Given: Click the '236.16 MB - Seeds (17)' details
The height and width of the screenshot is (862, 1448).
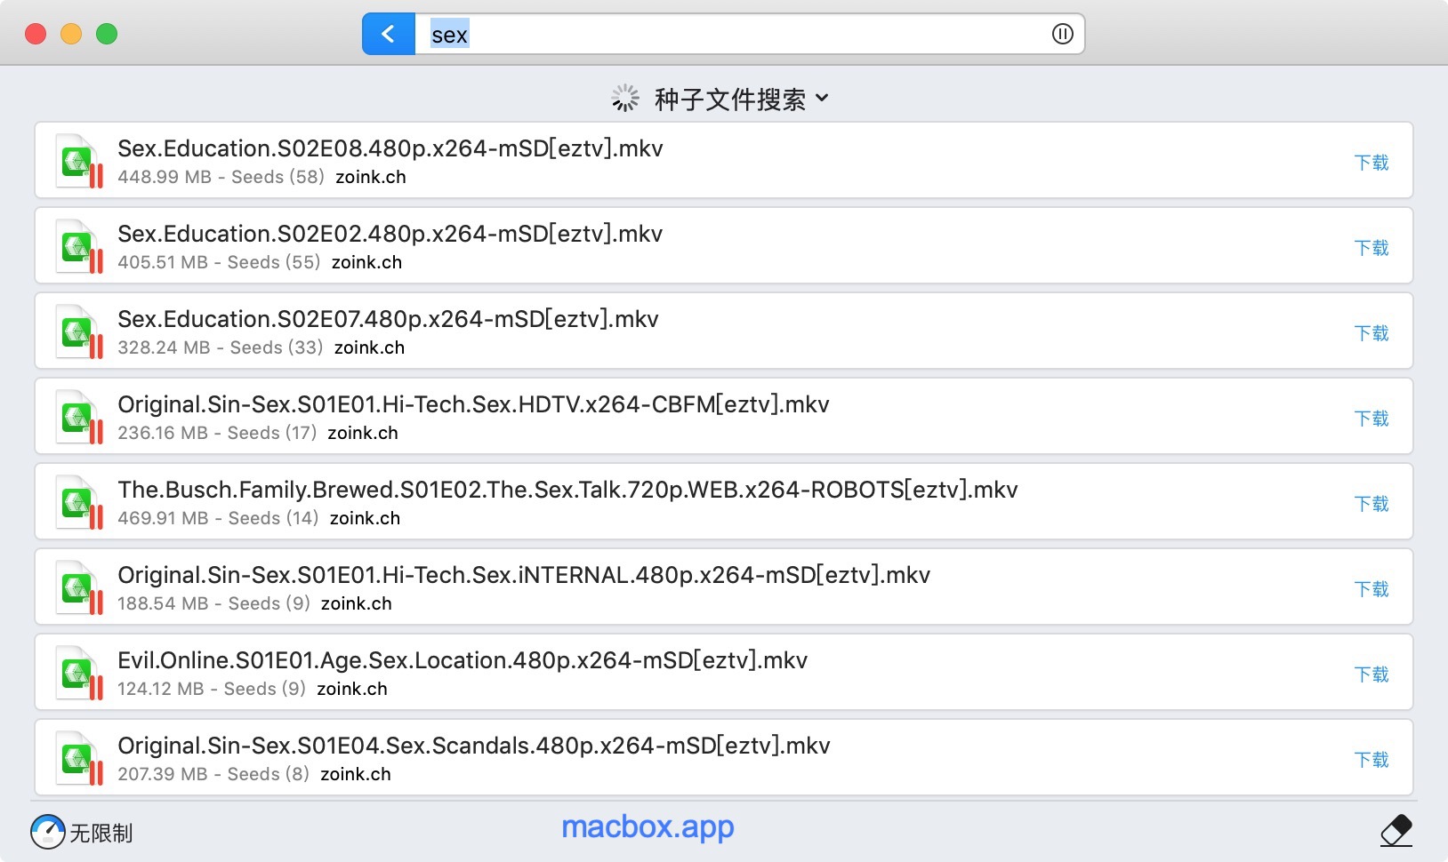Looking at the screenshot, I should pos(217,433).
